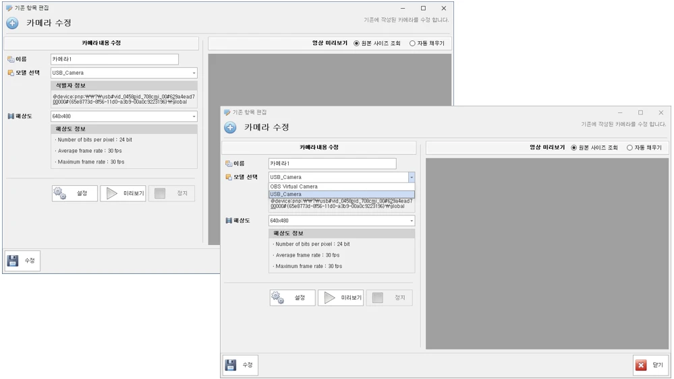674x379 pixels.
Task: Click the blue plus icon in the front window header
Action: coord(230,127)
